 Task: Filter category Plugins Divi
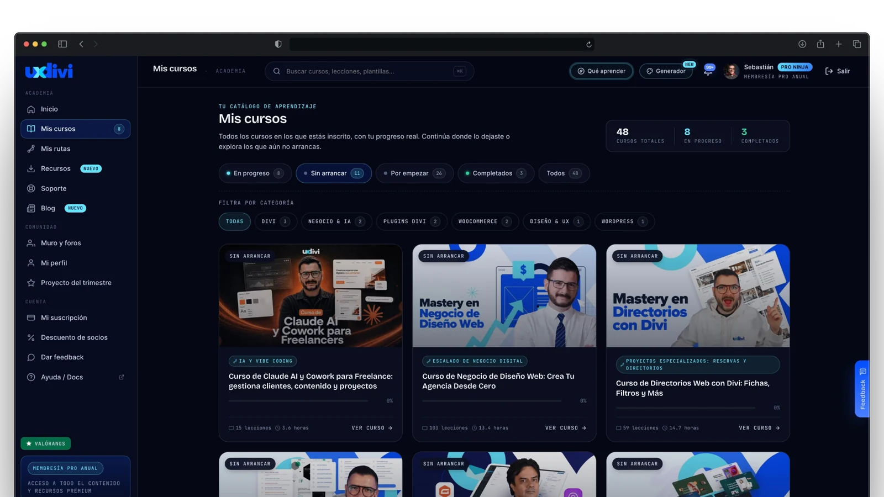(412, 221)
